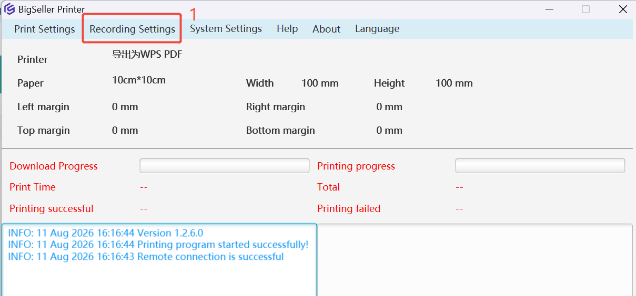This screenshot has height=296, width=636.
Task: Click the Download Progress bar
Action: click(225, 166)
